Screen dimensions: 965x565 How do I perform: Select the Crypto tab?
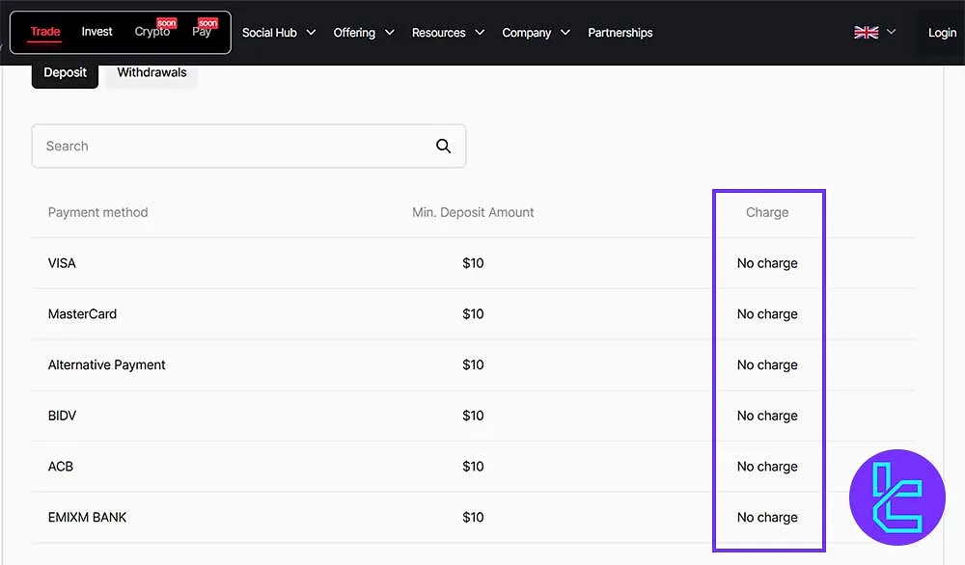click(x=152, y=32)
